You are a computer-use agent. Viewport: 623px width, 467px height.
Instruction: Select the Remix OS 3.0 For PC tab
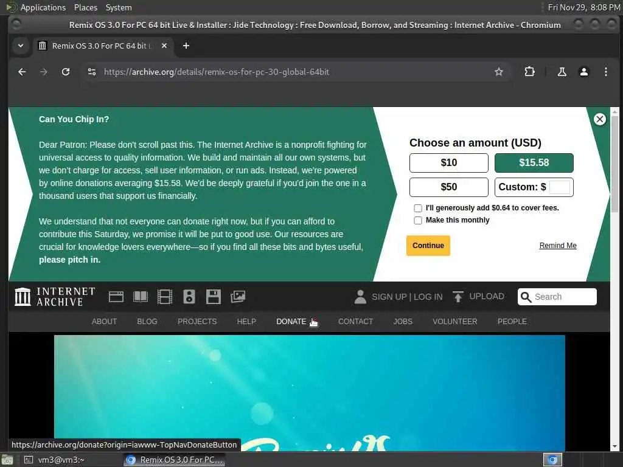(103, 46)
